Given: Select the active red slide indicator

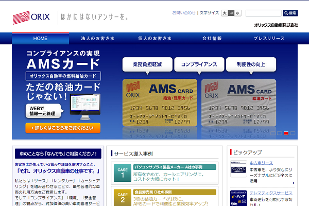Looking at the screenshot, I should (x=286, y=133).
